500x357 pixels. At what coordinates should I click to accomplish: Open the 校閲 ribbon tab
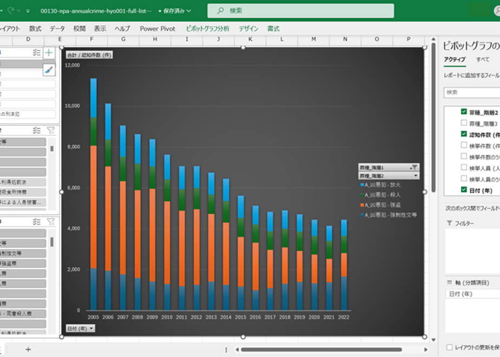point(80,29)
